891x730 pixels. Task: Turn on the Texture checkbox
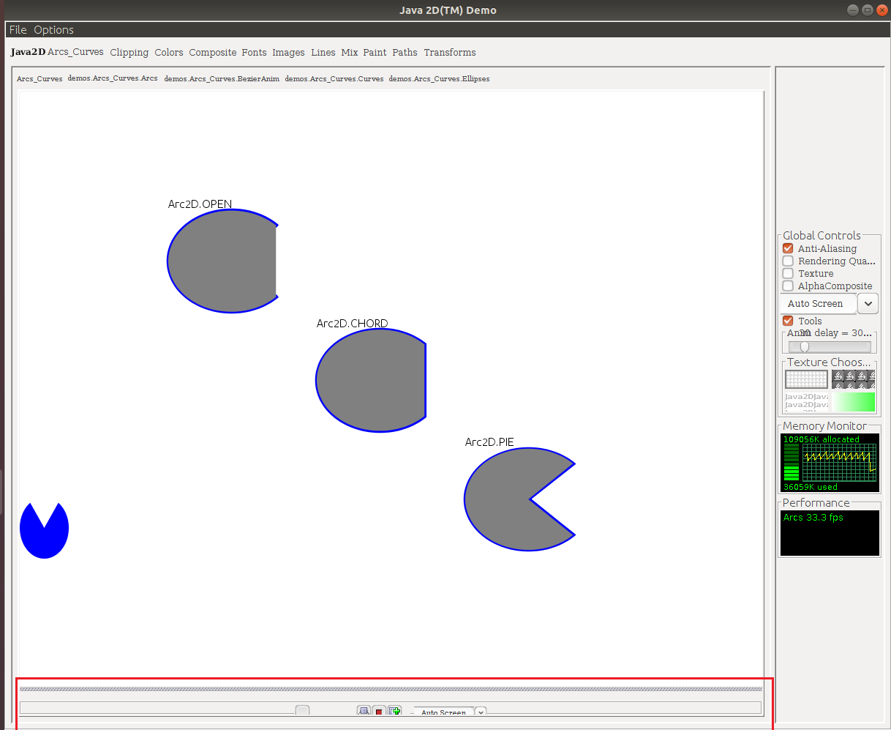[x=788, y=273]
